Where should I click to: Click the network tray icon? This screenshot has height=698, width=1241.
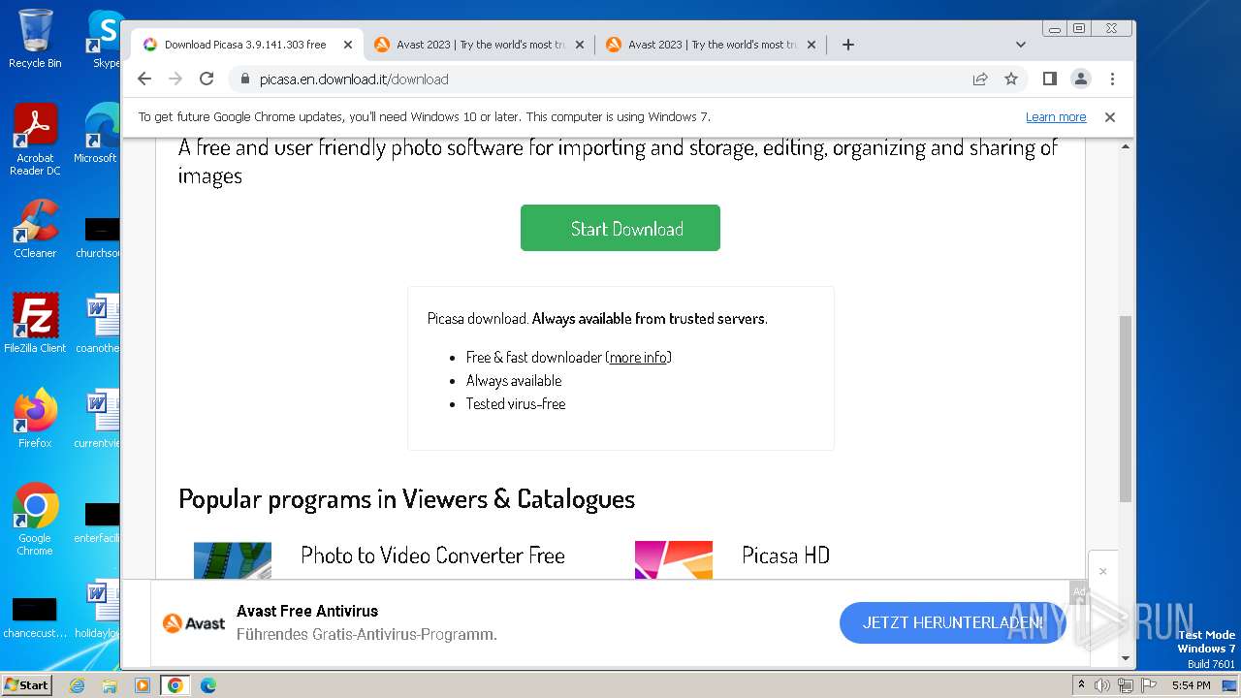click(x=1126, y=685)
